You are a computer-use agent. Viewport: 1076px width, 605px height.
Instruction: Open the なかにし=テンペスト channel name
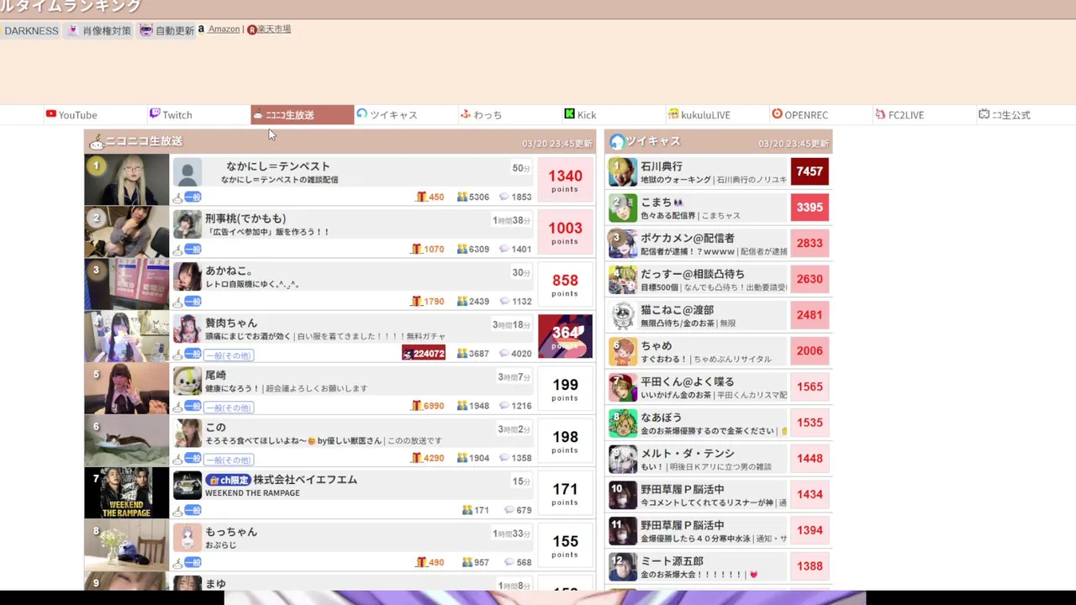pyautogui.click(x=278, y=166)
